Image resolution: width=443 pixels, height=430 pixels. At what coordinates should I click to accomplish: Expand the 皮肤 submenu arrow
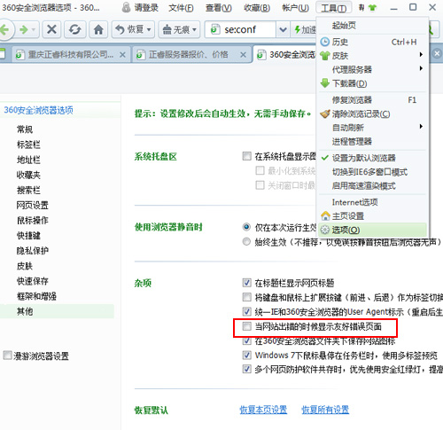(x=421, y=55)
